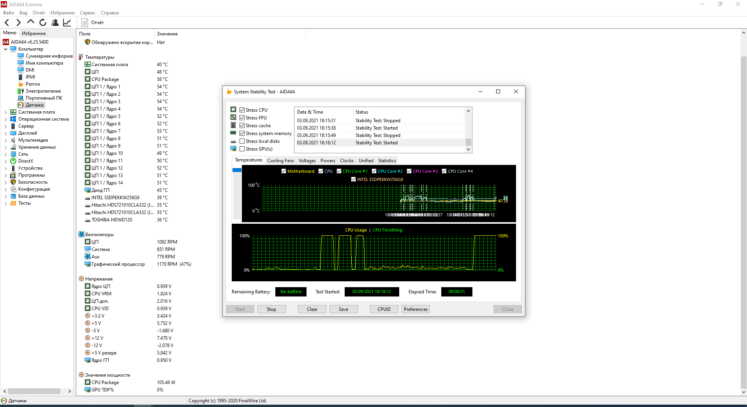Click the AIDA64 v6.25.5400 root icon

(x=6, y=42)
